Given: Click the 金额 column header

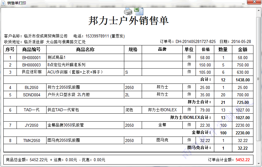Looking at the screenshot, I should 243,49.
